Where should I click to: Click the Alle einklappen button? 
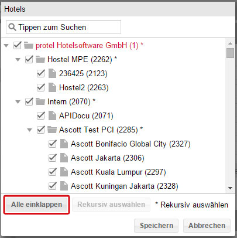click(36, 205)
